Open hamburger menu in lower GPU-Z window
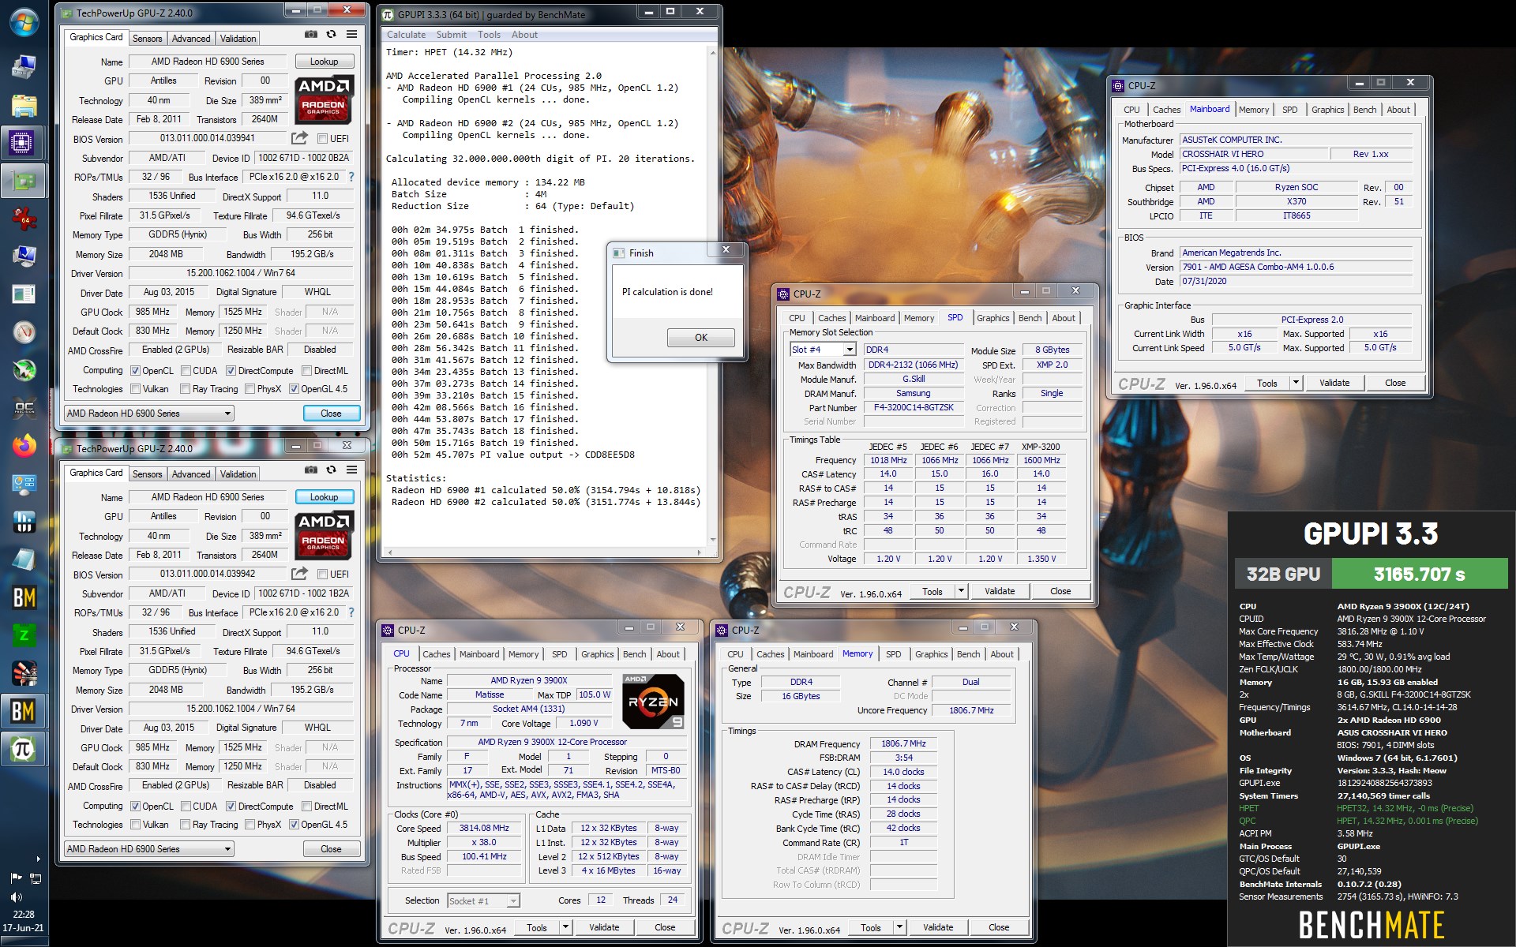This screenshot has width=1516, height=947. pos(352,470)
